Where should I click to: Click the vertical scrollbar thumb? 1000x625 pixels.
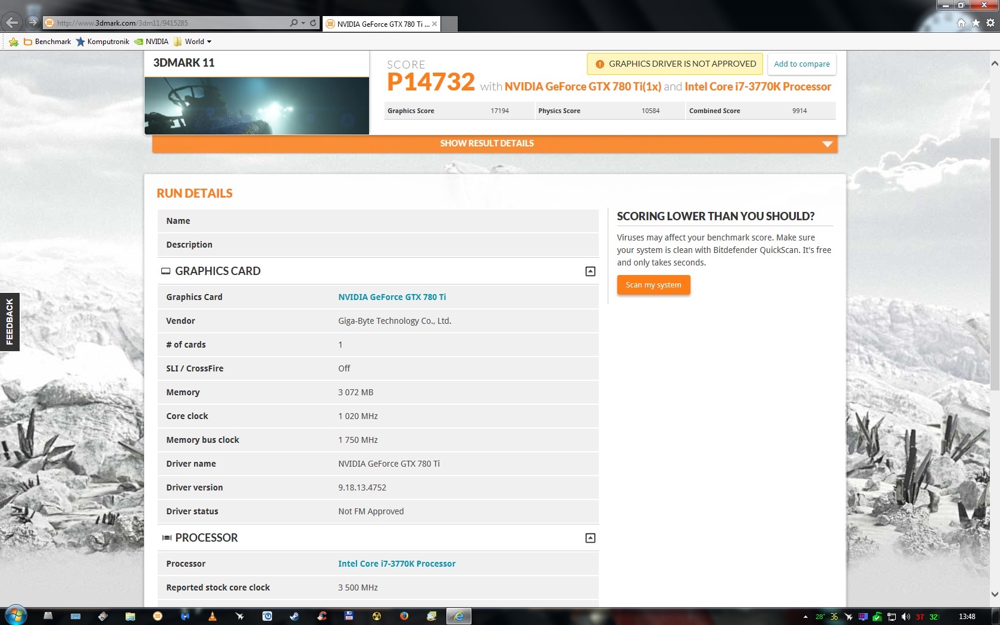point(995,264)
